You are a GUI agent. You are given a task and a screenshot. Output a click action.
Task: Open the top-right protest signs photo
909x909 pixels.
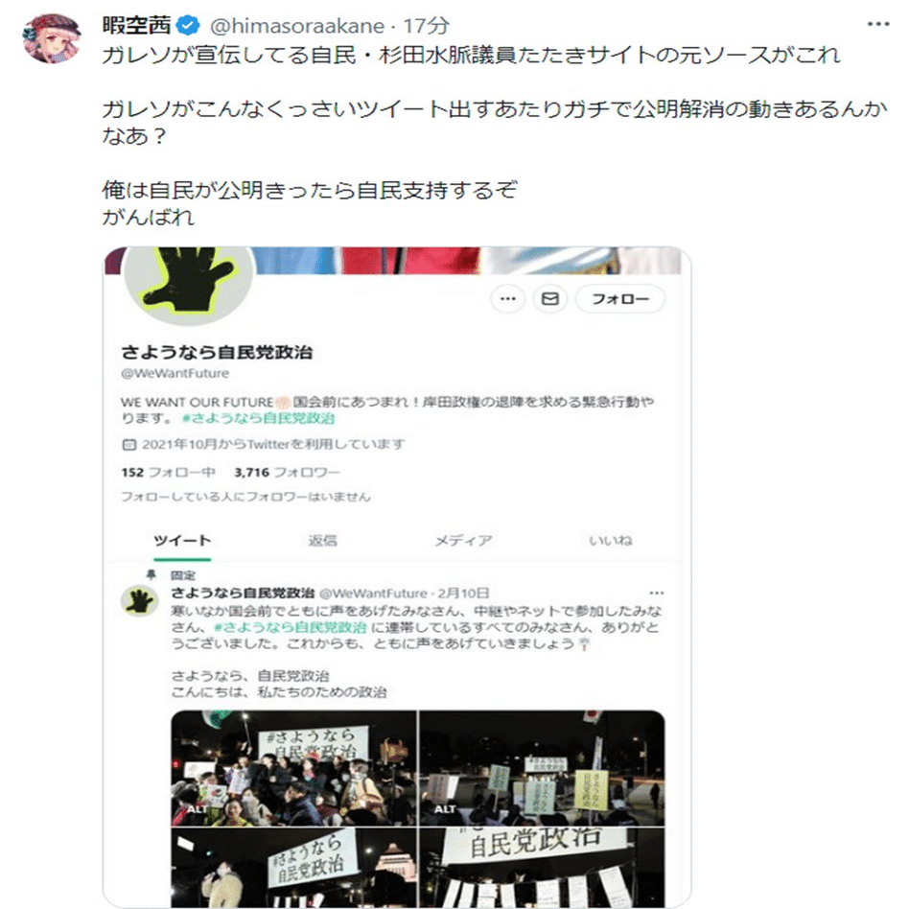point(542,767)
